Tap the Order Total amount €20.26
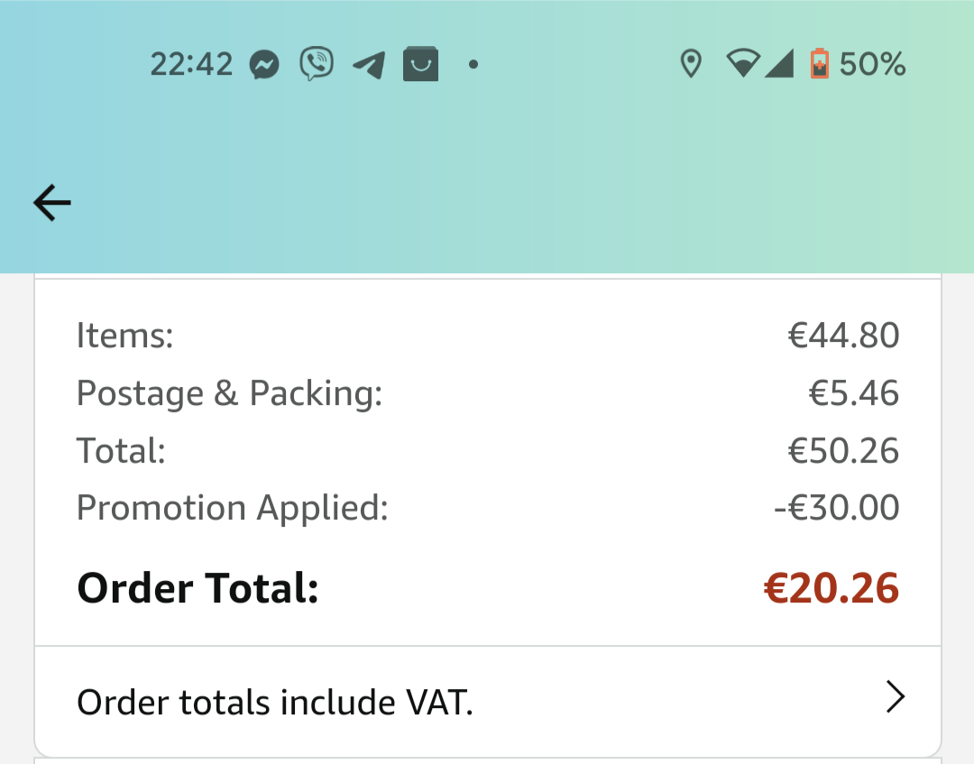Screen dimensions: 974x764 [832, 587]
